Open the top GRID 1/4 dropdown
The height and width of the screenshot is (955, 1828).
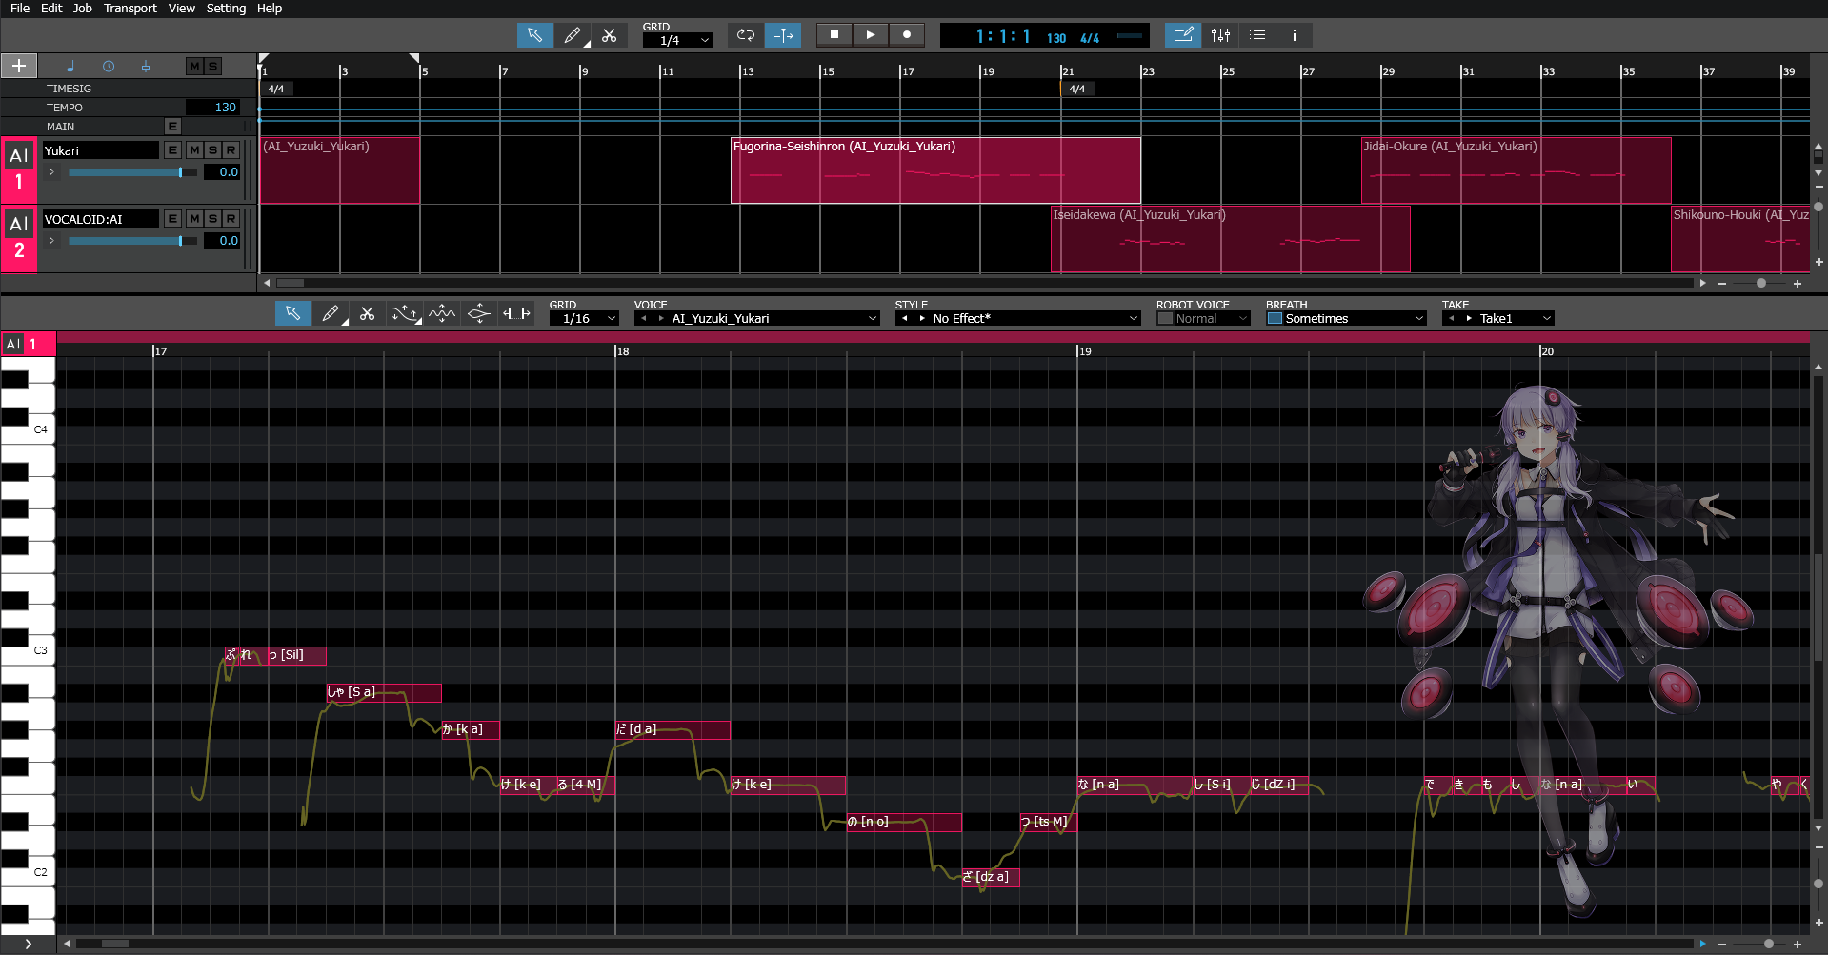click(x=677, y=40)
